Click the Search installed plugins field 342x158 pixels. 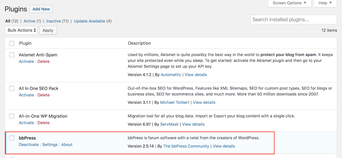[x=294, y=20]
